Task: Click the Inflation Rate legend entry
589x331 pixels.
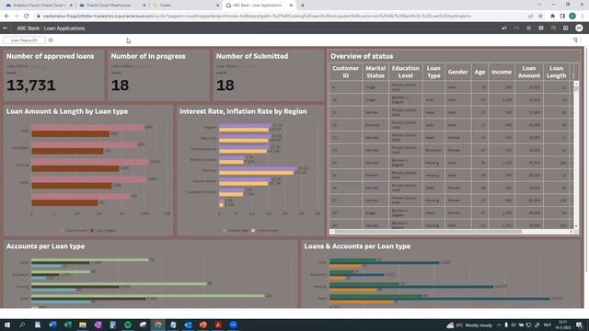Action: 265,231
